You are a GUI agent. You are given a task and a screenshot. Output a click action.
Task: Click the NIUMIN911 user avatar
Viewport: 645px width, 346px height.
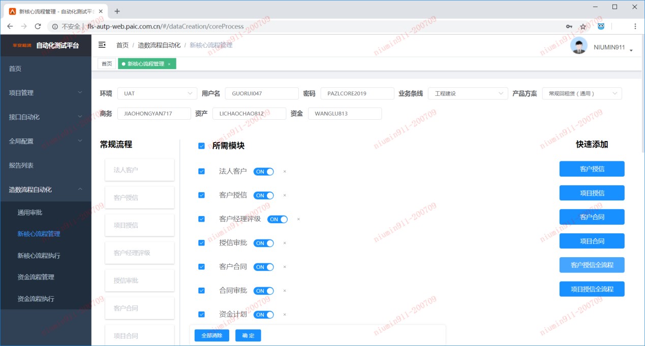coord(578,46)
